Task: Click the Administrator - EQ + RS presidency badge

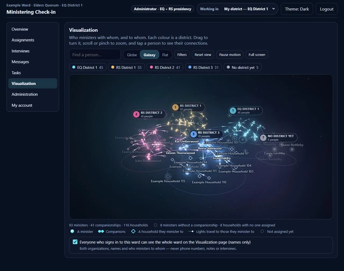Action: [163, 9]
